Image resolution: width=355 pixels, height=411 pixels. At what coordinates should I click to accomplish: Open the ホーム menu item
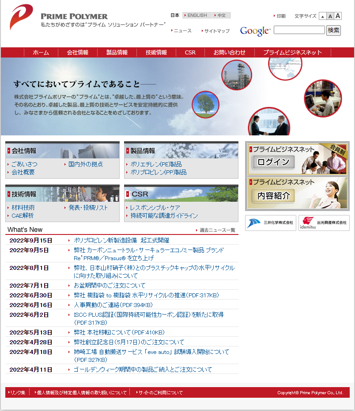click(x=41, y=52)
